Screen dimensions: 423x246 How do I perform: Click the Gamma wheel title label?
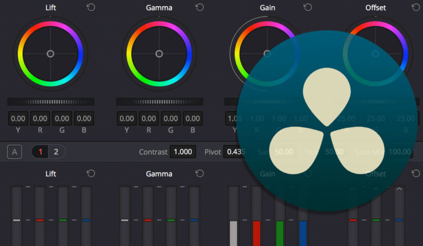(159, 7)
